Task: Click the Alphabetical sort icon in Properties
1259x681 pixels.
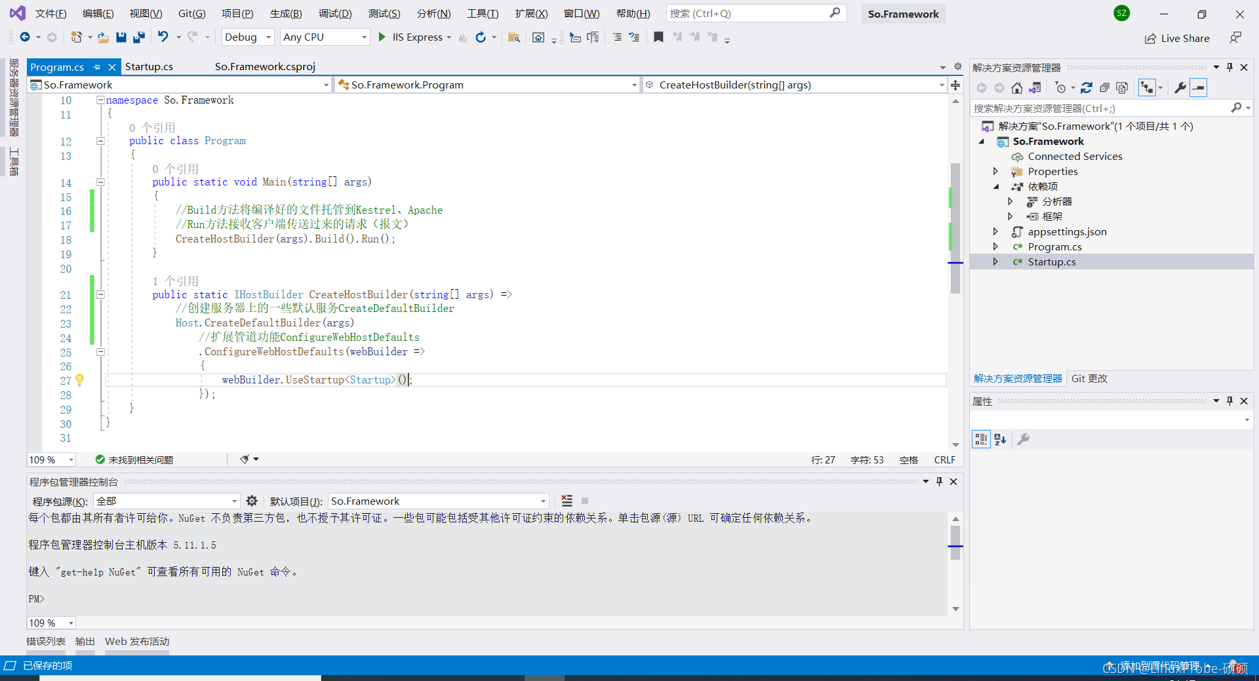Action: click(x=1000, y=439)
